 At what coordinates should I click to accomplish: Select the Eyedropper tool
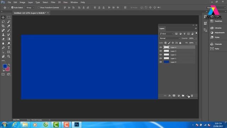point(9,26)
